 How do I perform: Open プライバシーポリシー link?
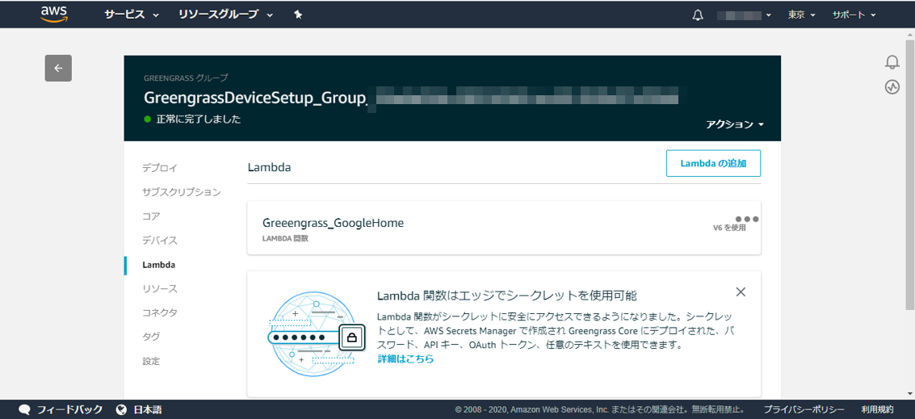click(x=804, y=409)
